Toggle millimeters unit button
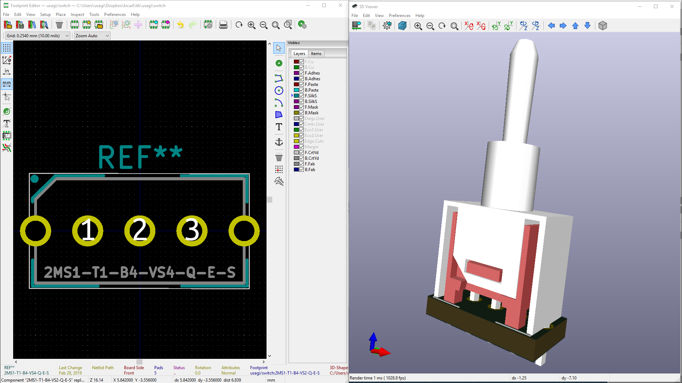Image resolution: width=682 pixels, height=383 pixels. click(x=7, y=84)
